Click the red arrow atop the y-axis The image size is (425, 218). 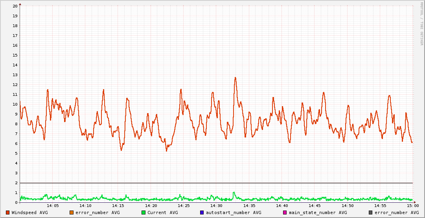[20, 4]
